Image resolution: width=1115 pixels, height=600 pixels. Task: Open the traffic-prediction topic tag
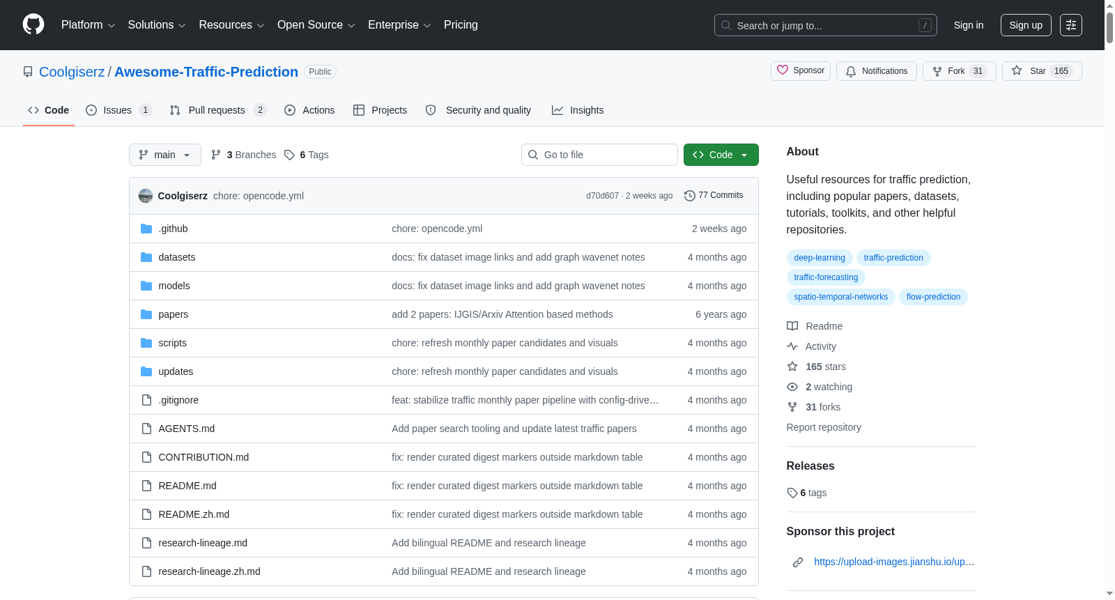click(893, 258)
